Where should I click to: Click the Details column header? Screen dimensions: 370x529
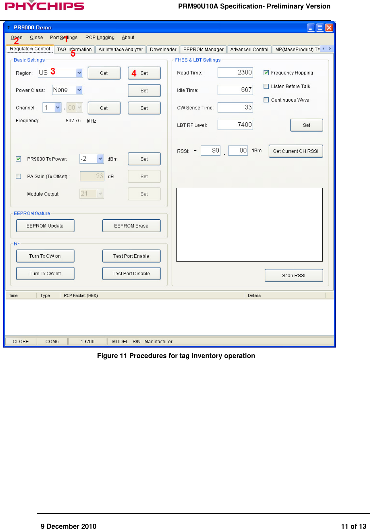(285, 296)
